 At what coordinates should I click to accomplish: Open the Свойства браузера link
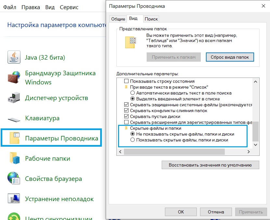click(x=53, y=179)
